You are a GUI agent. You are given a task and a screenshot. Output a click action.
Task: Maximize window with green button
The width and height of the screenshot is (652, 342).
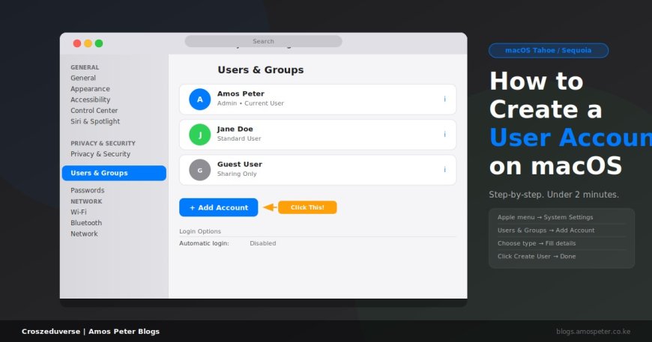coord(99,43)
